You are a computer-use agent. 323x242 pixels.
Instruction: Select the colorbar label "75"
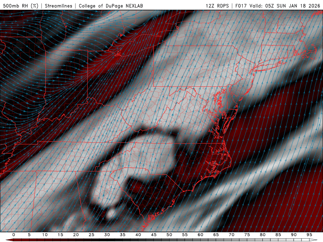[x=247, y=235]
